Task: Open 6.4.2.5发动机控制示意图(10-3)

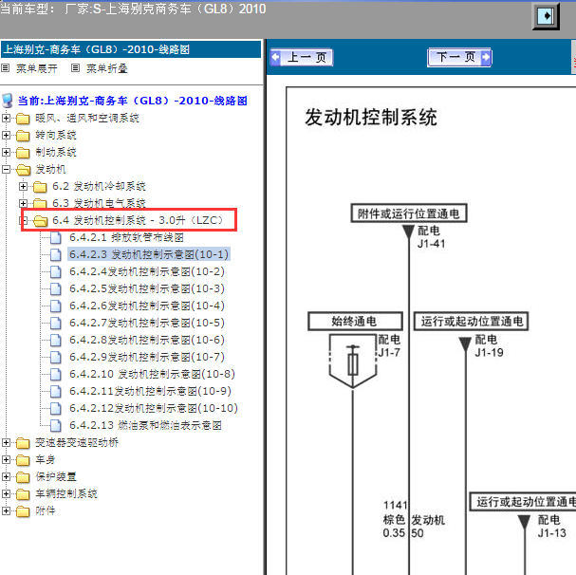Action: (147, 288)
